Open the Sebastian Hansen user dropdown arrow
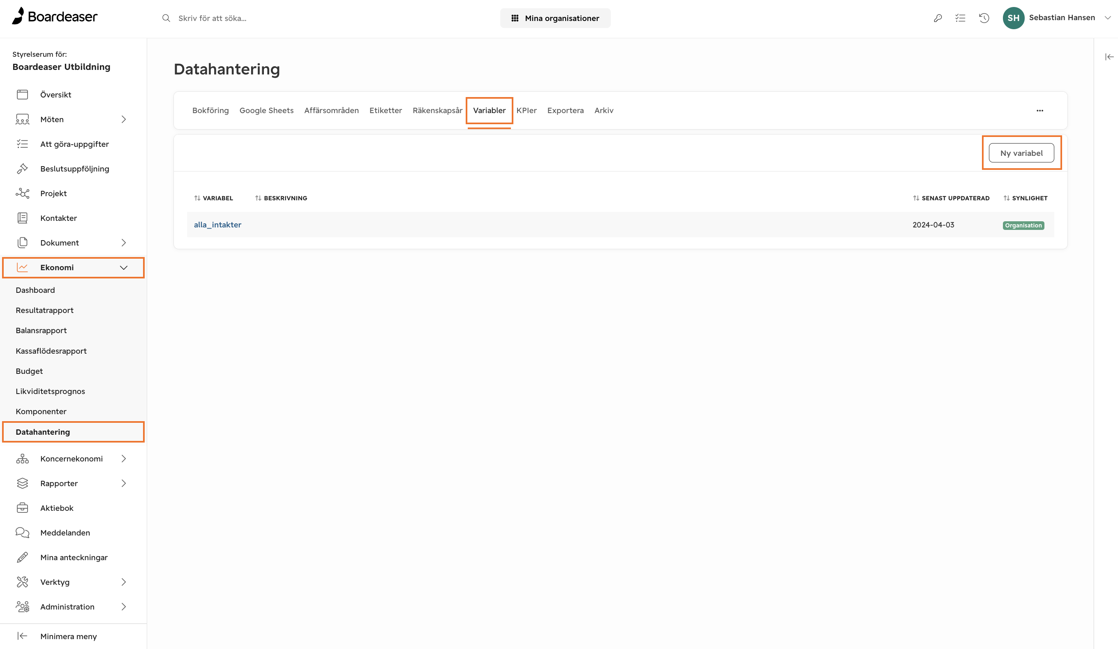 click(x=1108, y=18)
